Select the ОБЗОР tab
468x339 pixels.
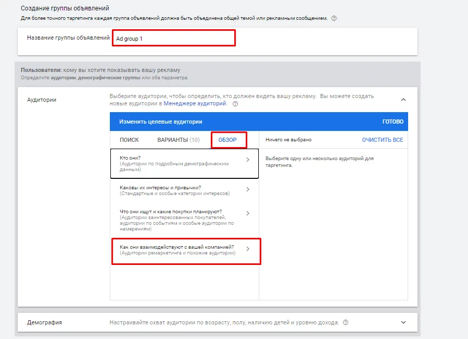point(227,140)
